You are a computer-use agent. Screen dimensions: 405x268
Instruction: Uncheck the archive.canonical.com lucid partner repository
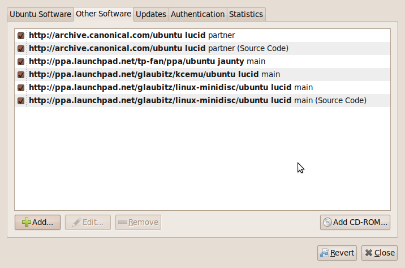pos(21,35)
